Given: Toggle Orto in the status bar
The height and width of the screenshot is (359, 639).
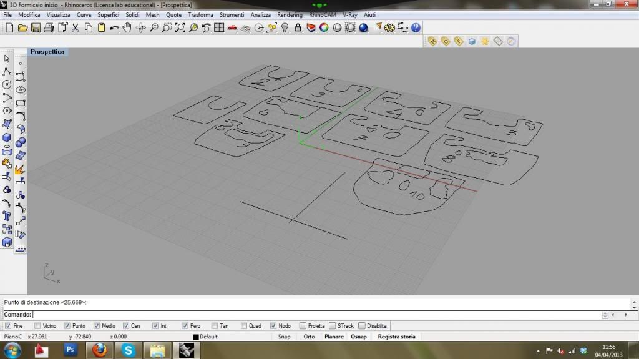Looking at the screenshot, I should tap(309, 337).
